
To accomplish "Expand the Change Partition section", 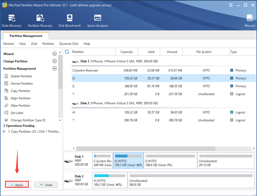I will tap(55, 61).
